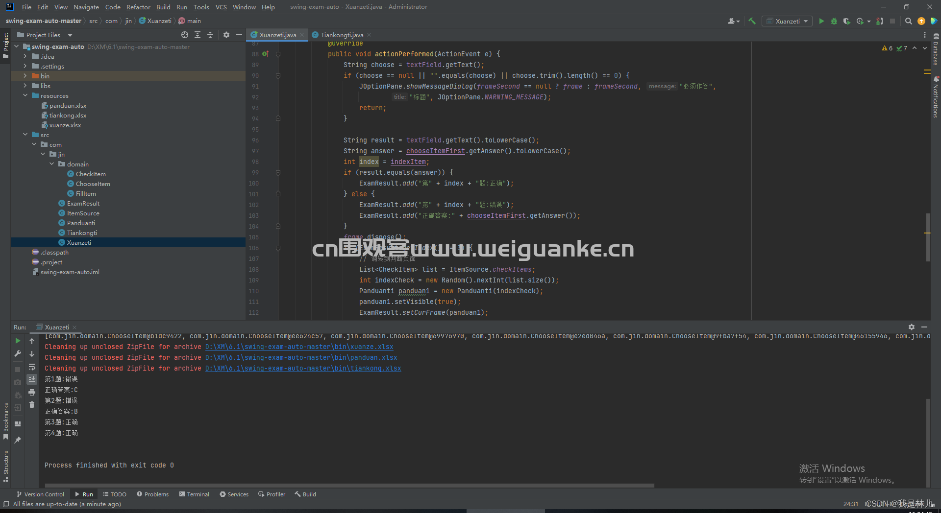Toggle the Project tool window stripe
Image resolution: width=941 pixels, height=513 pixels.
click(x=5, y=46)
